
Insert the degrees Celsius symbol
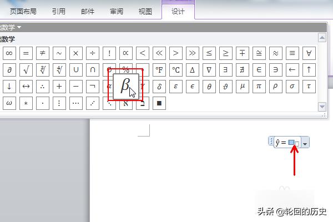(176, 70)
